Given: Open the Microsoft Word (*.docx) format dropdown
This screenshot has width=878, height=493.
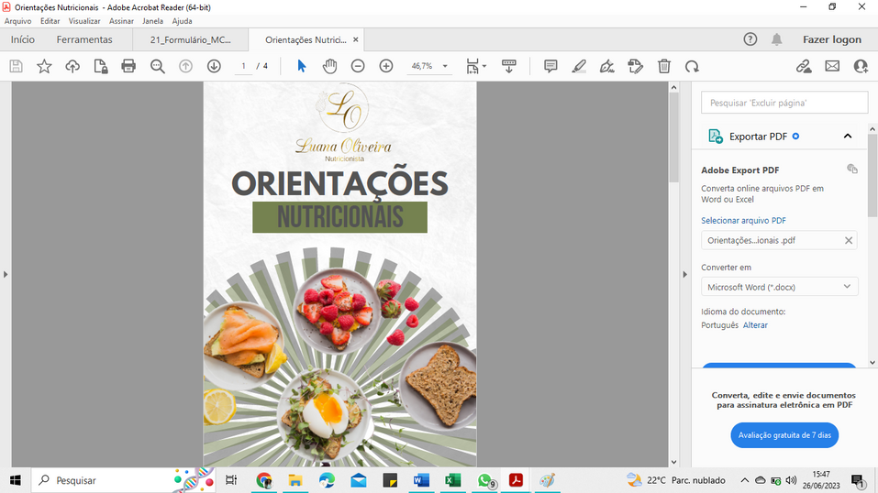Looking at the screenshot, I should [x=780, y=287].
